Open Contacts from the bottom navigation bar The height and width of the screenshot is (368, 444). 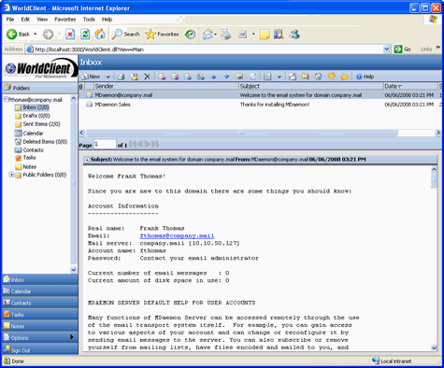coord(40,303)
